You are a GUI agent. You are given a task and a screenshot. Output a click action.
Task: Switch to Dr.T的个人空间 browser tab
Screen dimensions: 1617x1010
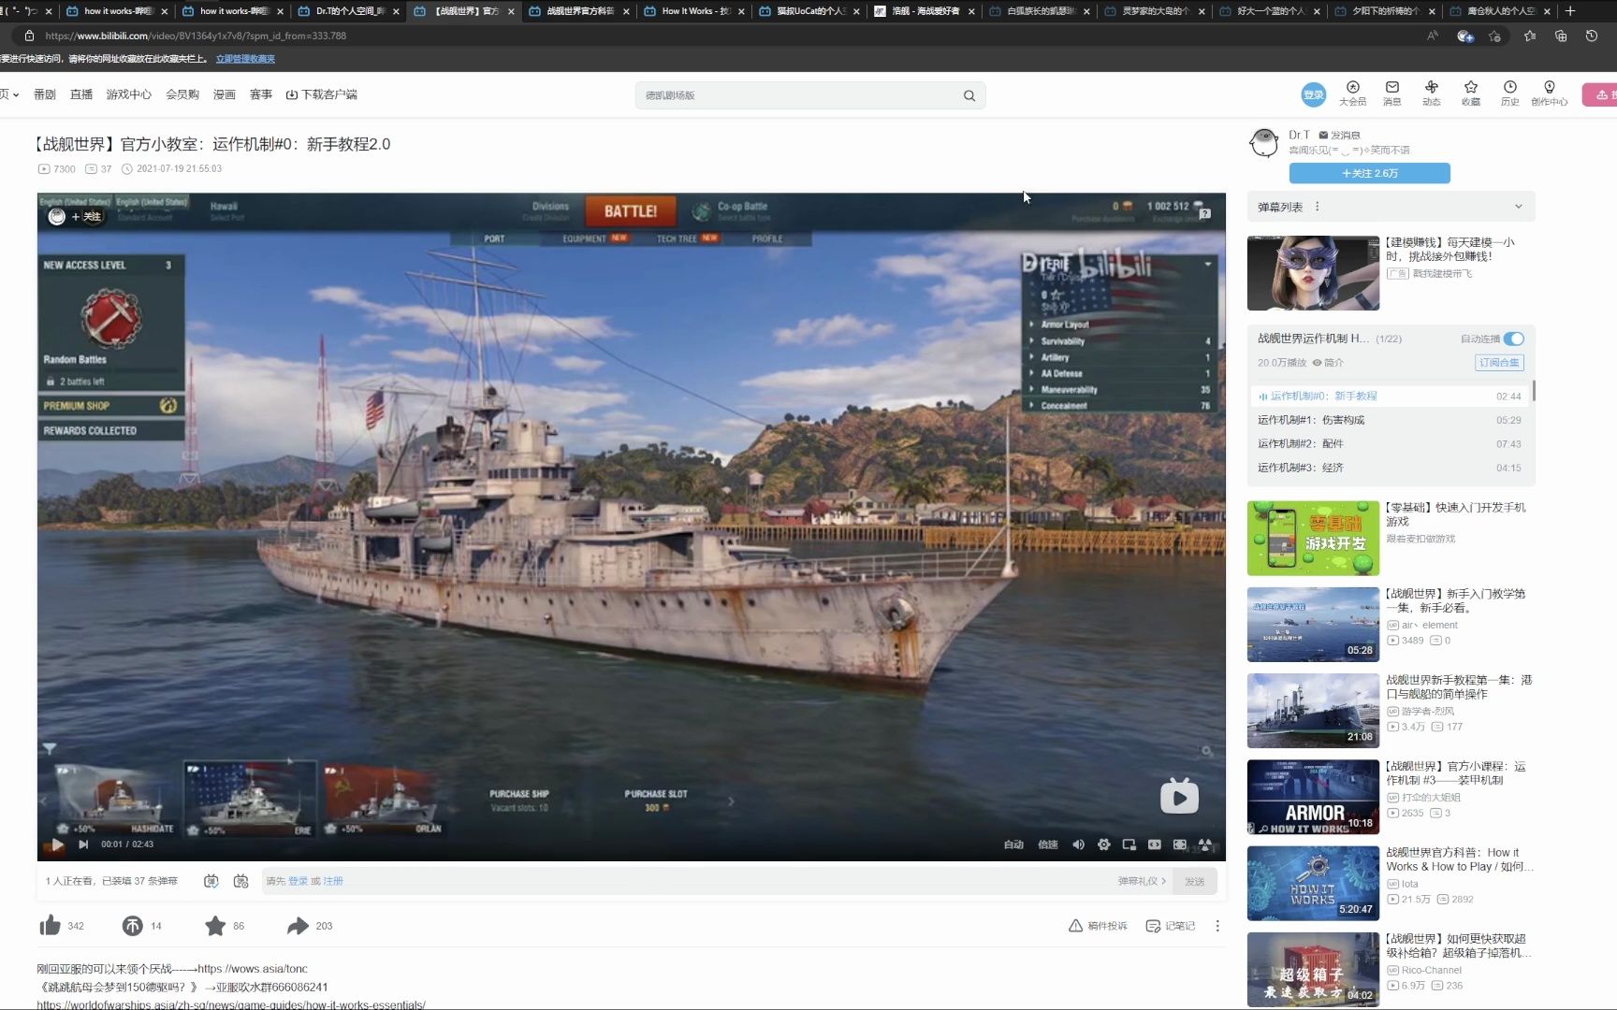[347, 11]
